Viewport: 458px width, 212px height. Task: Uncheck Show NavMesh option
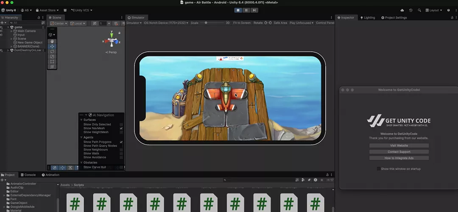(121, 128)
